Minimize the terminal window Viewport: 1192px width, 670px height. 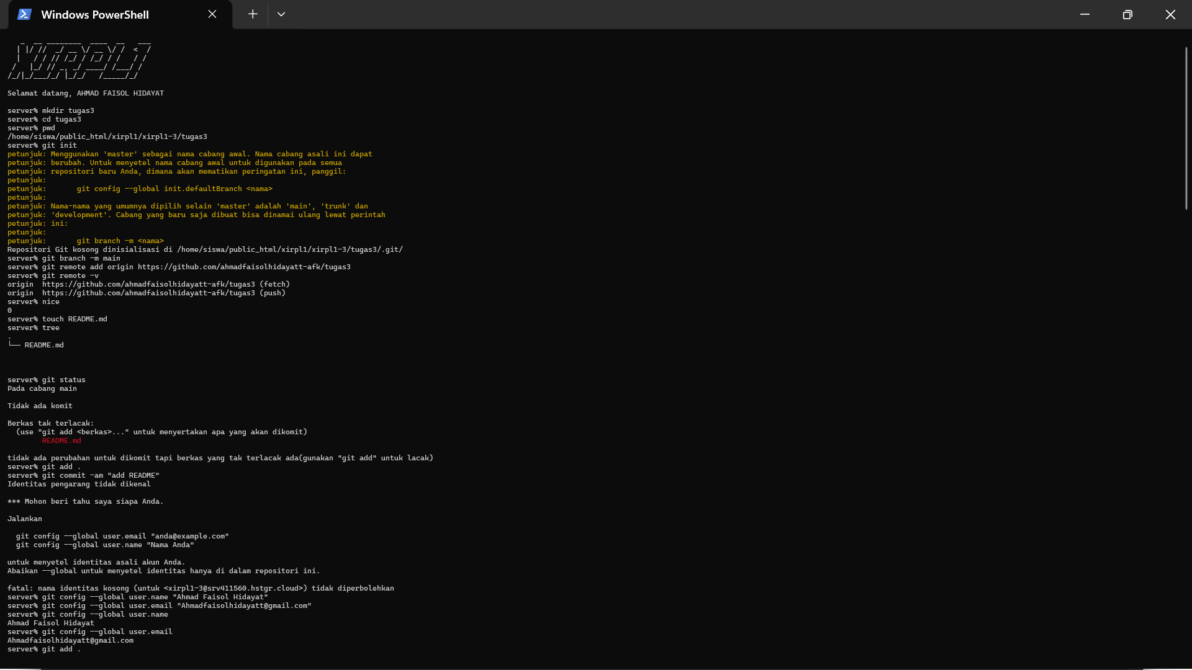tap(1085, 14)
